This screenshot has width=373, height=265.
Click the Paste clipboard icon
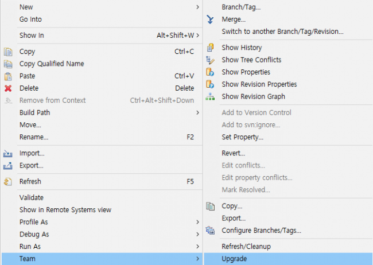coord(8,76)
